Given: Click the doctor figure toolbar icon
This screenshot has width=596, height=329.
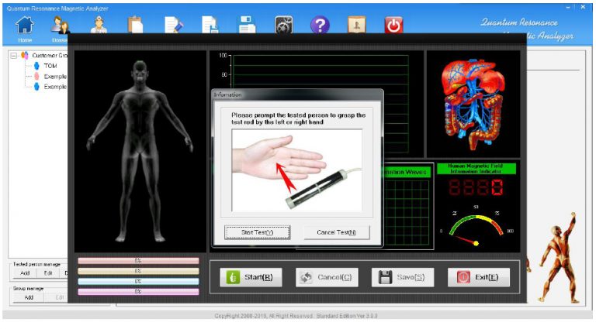Looking at the screenshot, I should tap(99, 26).
